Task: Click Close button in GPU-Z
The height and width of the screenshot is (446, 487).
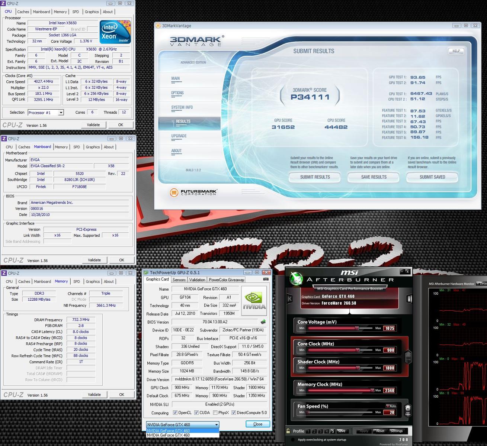Action: point(258,424)
